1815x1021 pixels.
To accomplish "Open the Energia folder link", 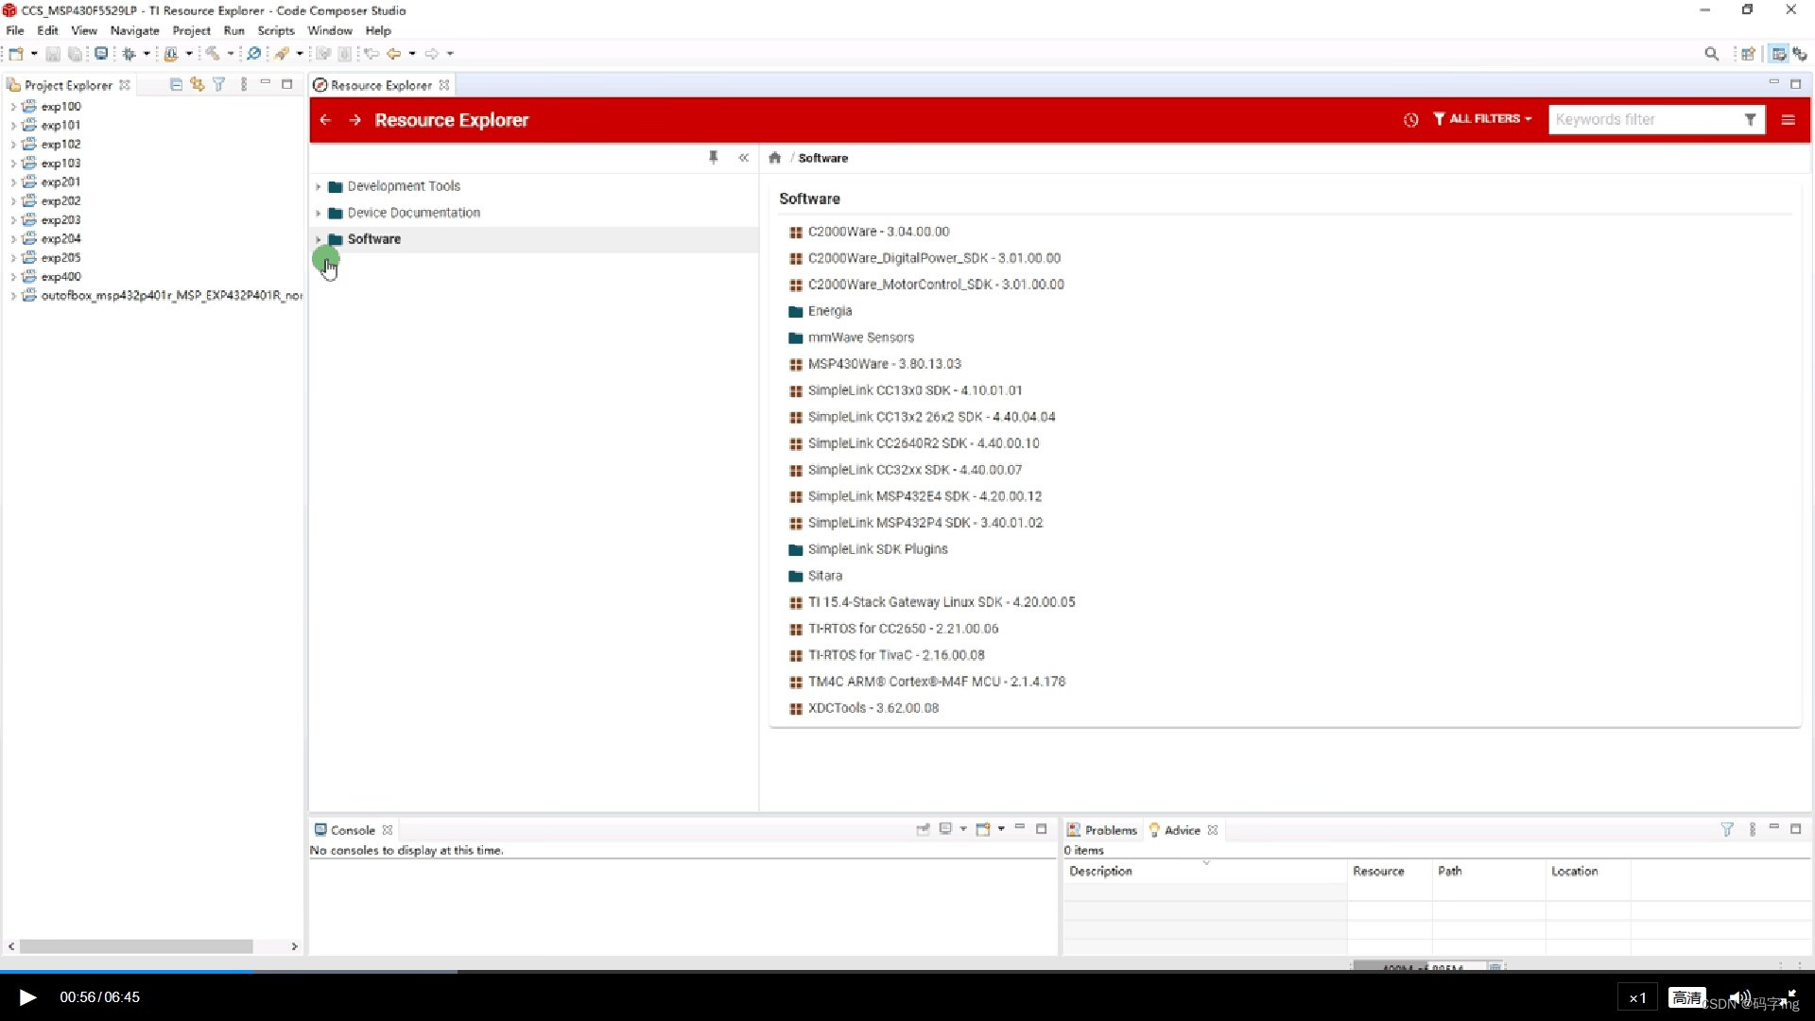I will click(x=830, y=311).
